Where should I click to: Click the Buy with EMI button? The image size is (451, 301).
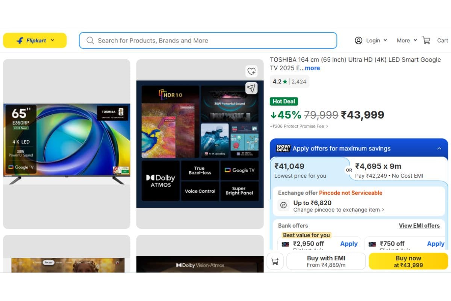326,261
